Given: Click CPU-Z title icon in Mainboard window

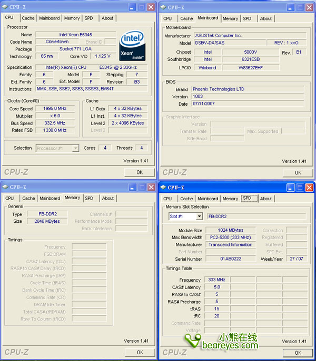Looking at the screenshot, I should coord(163,7).
